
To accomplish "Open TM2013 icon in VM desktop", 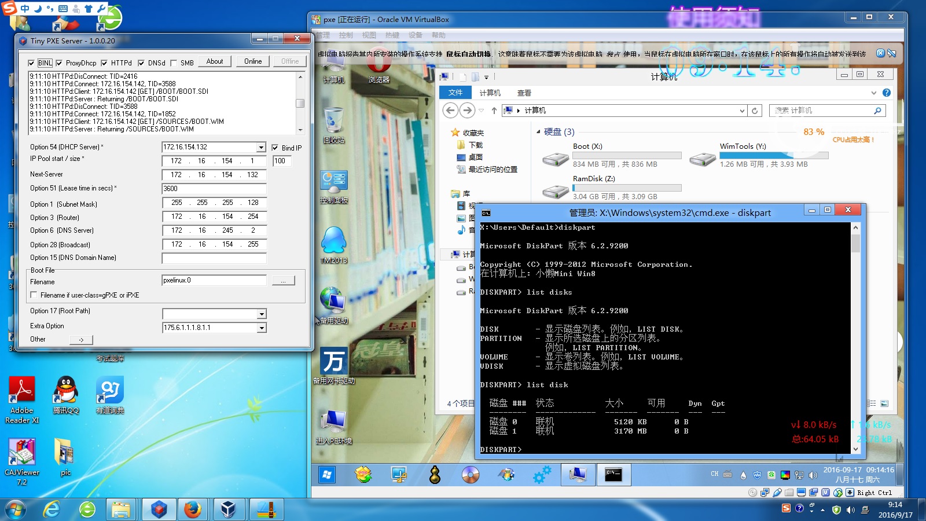I will point(334,245).
